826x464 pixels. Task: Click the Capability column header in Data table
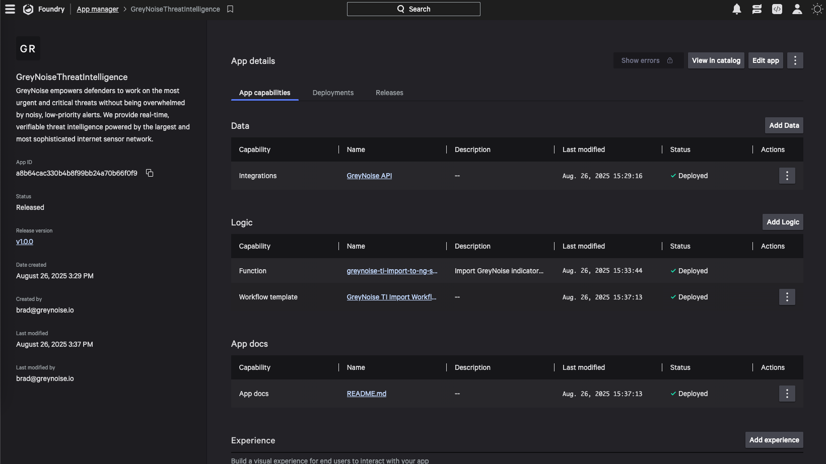[x=255, y=149]
